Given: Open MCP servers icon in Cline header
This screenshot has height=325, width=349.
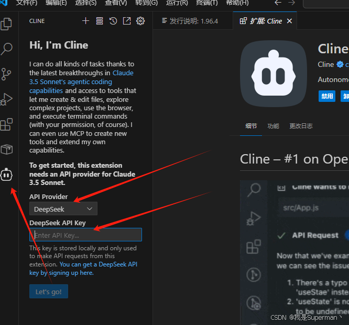Looking at the screenshot, I should 100,21.
